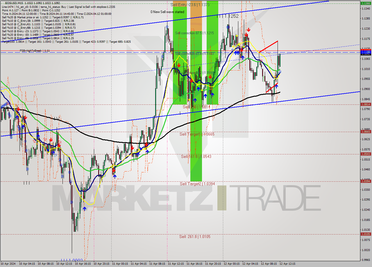Viewport: 372px width, 267px height.
Task: Click the '1.1252' high price label
Action: 231,16
